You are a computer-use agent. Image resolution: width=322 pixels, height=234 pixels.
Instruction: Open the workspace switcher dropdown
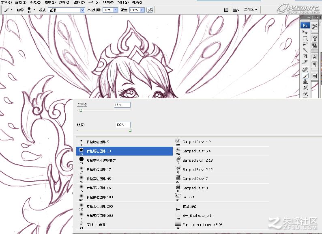coord(251,10)
